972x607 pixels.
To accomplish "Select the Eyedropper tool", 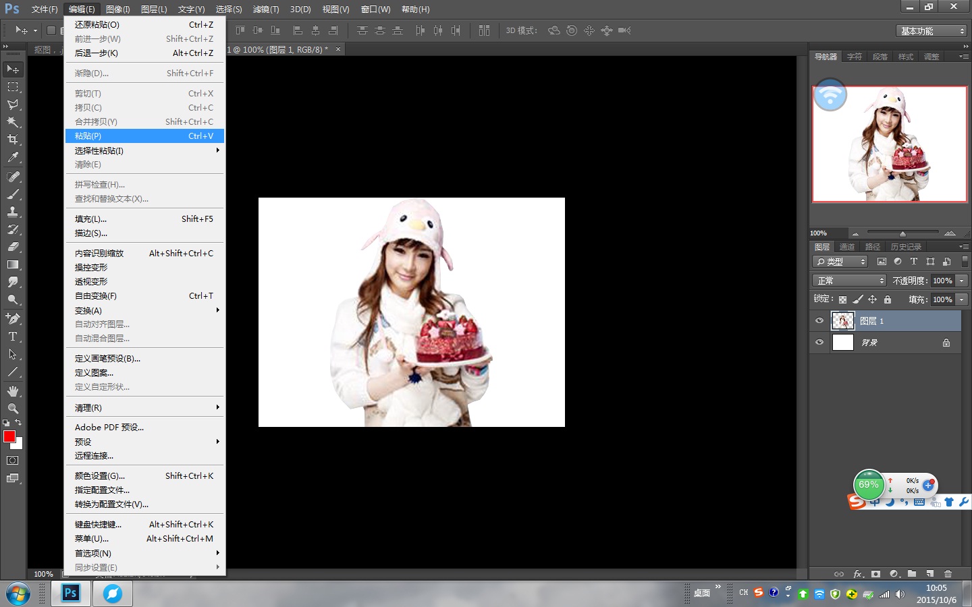I will point(13,158).
